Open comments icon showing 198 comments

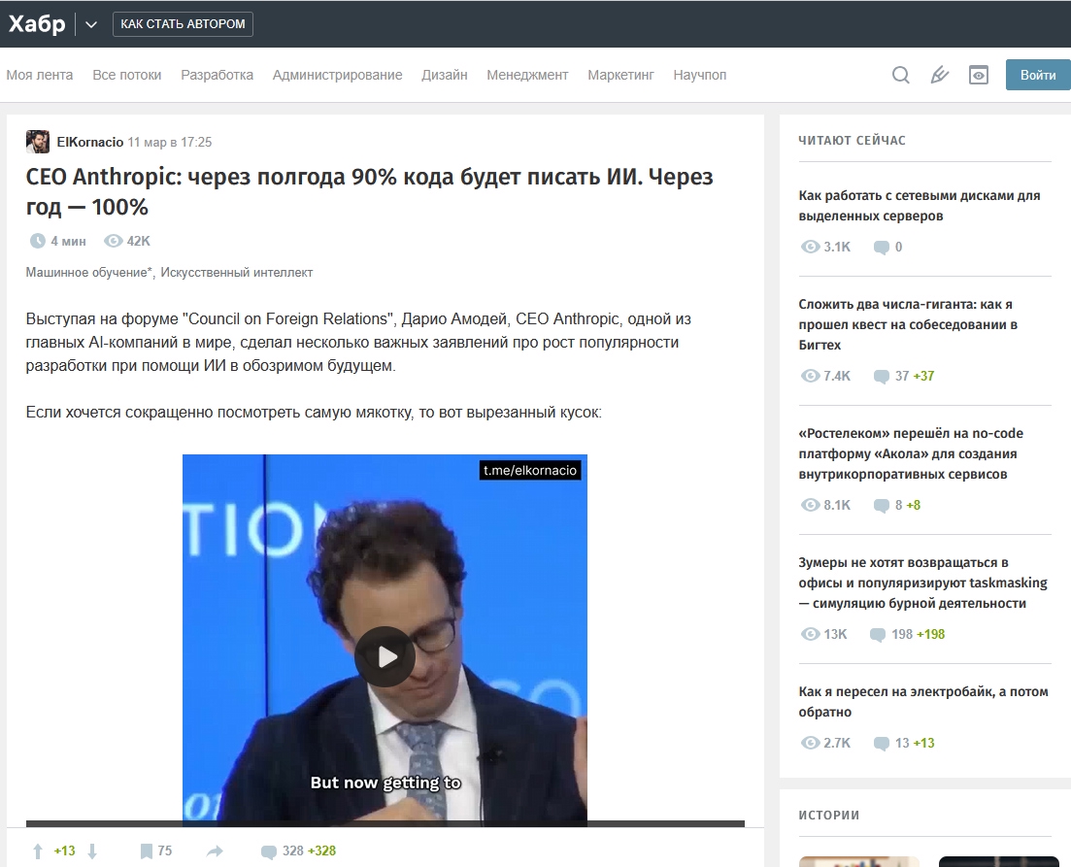click(x=878, y=635)
